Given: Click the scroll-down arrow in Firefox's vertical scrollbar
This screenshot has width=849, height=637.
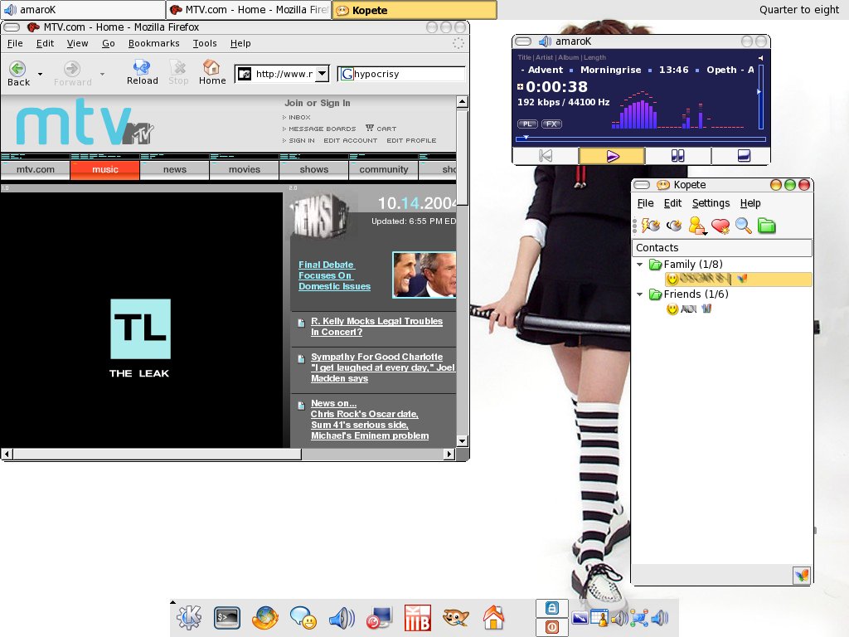Looking at the screenshot, I should click(x=462, y=441).
